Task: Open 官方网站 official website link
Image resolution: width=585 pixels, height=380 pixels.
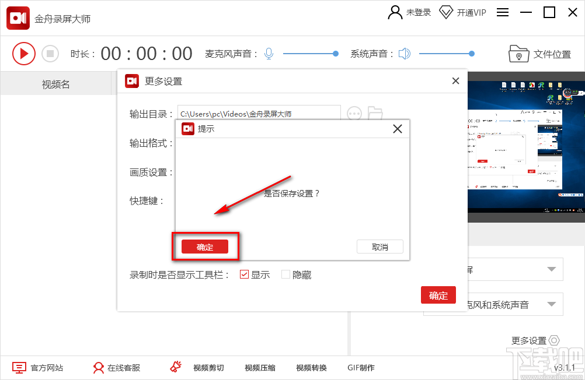Action: [x=47, y=368]
